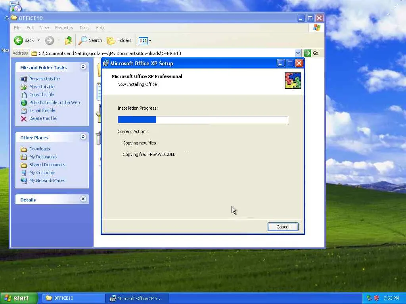Viewport: 406px width, 304px height.
Task: Click the Back arrow icon in Explorer
Action: click(x=19, y=40)
